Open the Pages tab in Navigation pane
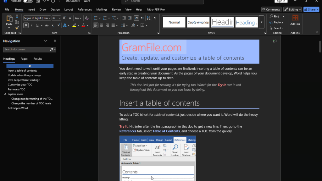 [24, 58]
